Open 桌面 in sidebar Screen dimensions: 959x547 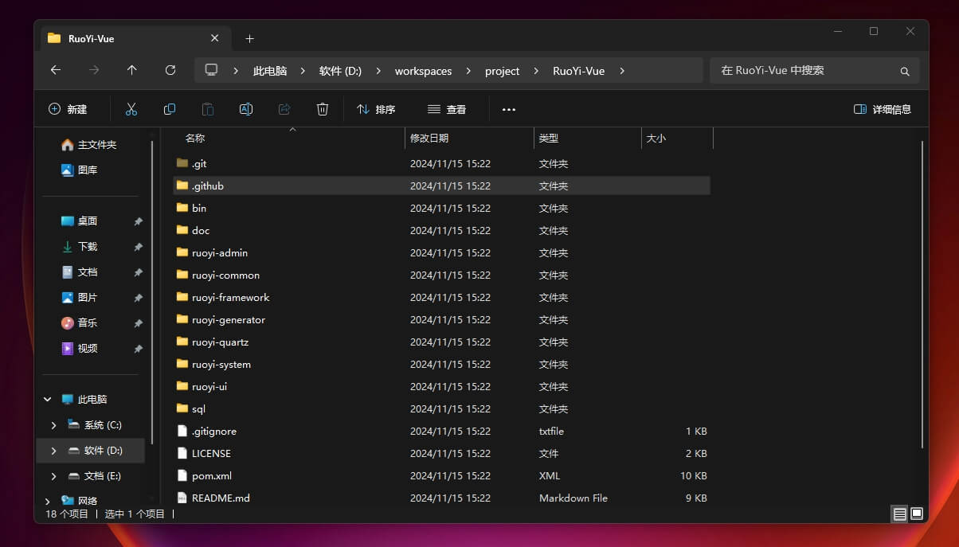coord(80,221)
